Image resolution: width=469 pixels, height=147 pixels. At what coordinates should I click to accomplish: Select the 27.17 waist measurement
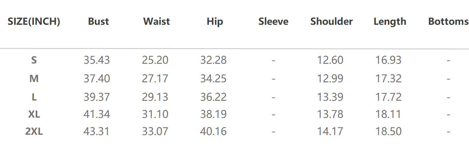click(155, 79)
